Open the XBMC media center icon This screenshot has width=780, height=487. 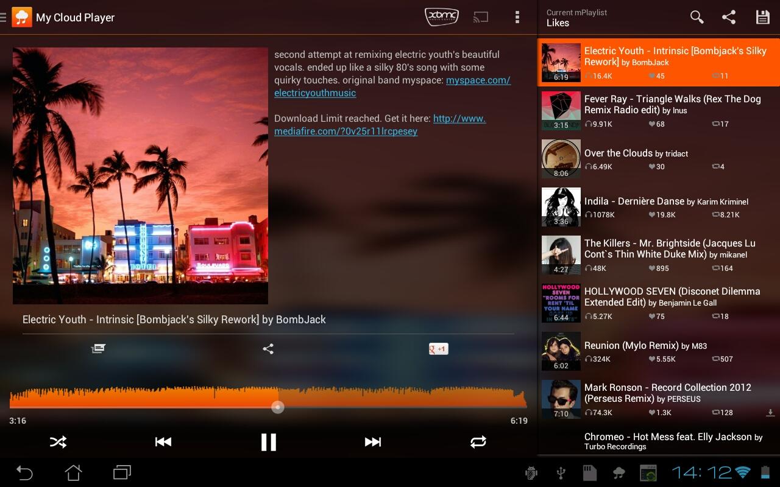[441, 17]
